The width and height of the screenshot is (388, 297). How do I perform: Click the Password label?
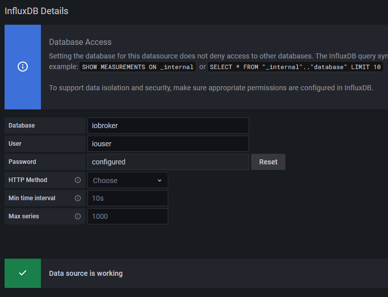[22, 162]
